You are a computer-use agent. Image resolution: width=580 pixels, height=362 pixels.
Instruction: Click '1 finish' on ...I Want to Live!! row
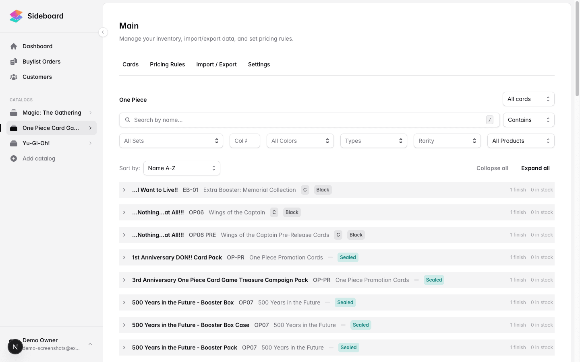pos(518,190)
